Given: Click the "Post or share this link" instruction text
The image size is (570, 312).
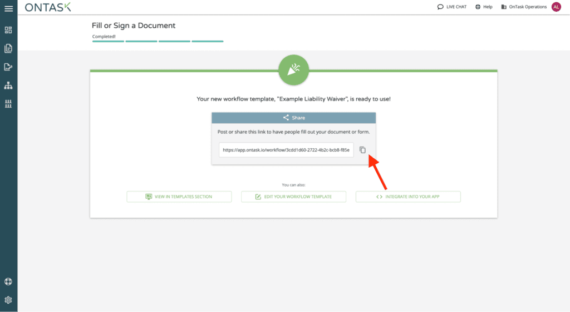Looking at the screenshot, I should (x=294, y=132).
